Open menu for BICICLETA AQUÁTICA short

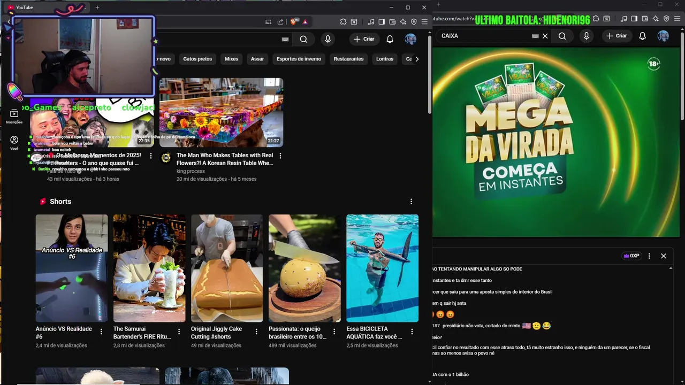coord(412,332)
